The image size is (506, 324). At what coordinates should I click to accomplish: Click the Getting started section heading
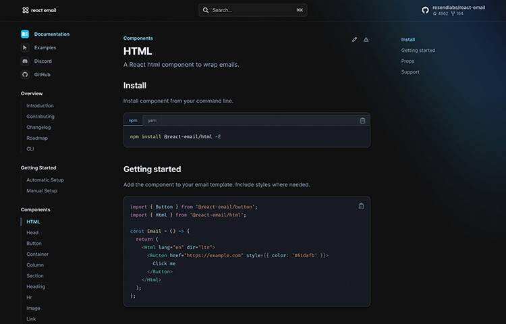point(152,169)
